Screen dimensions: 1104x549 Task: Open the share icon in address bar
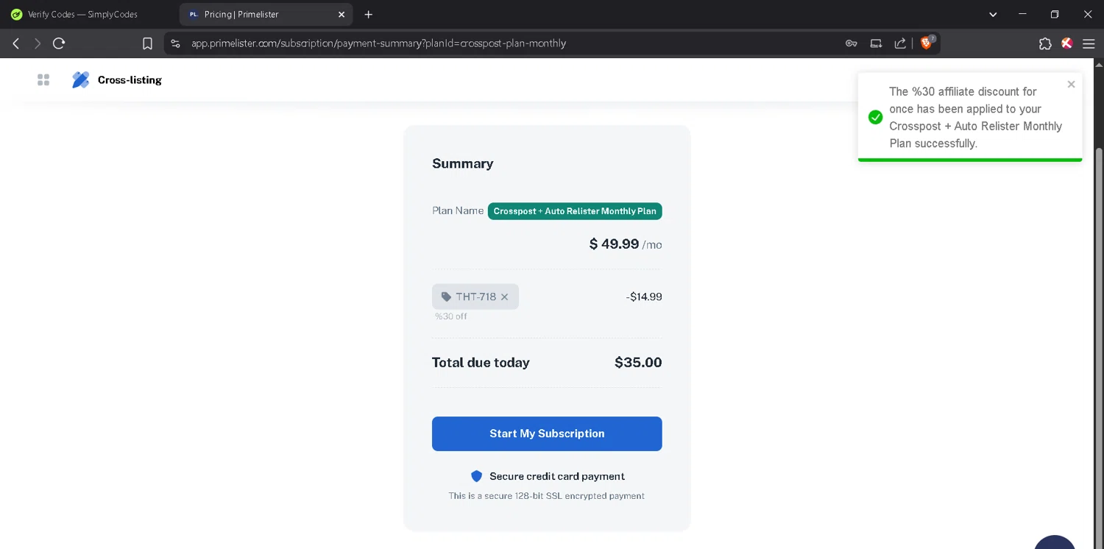(900, 43)
